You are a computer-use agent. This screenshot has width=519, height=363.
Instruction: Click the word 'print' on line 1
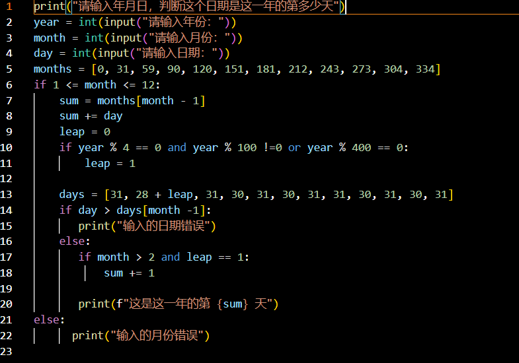click(50, 7)
